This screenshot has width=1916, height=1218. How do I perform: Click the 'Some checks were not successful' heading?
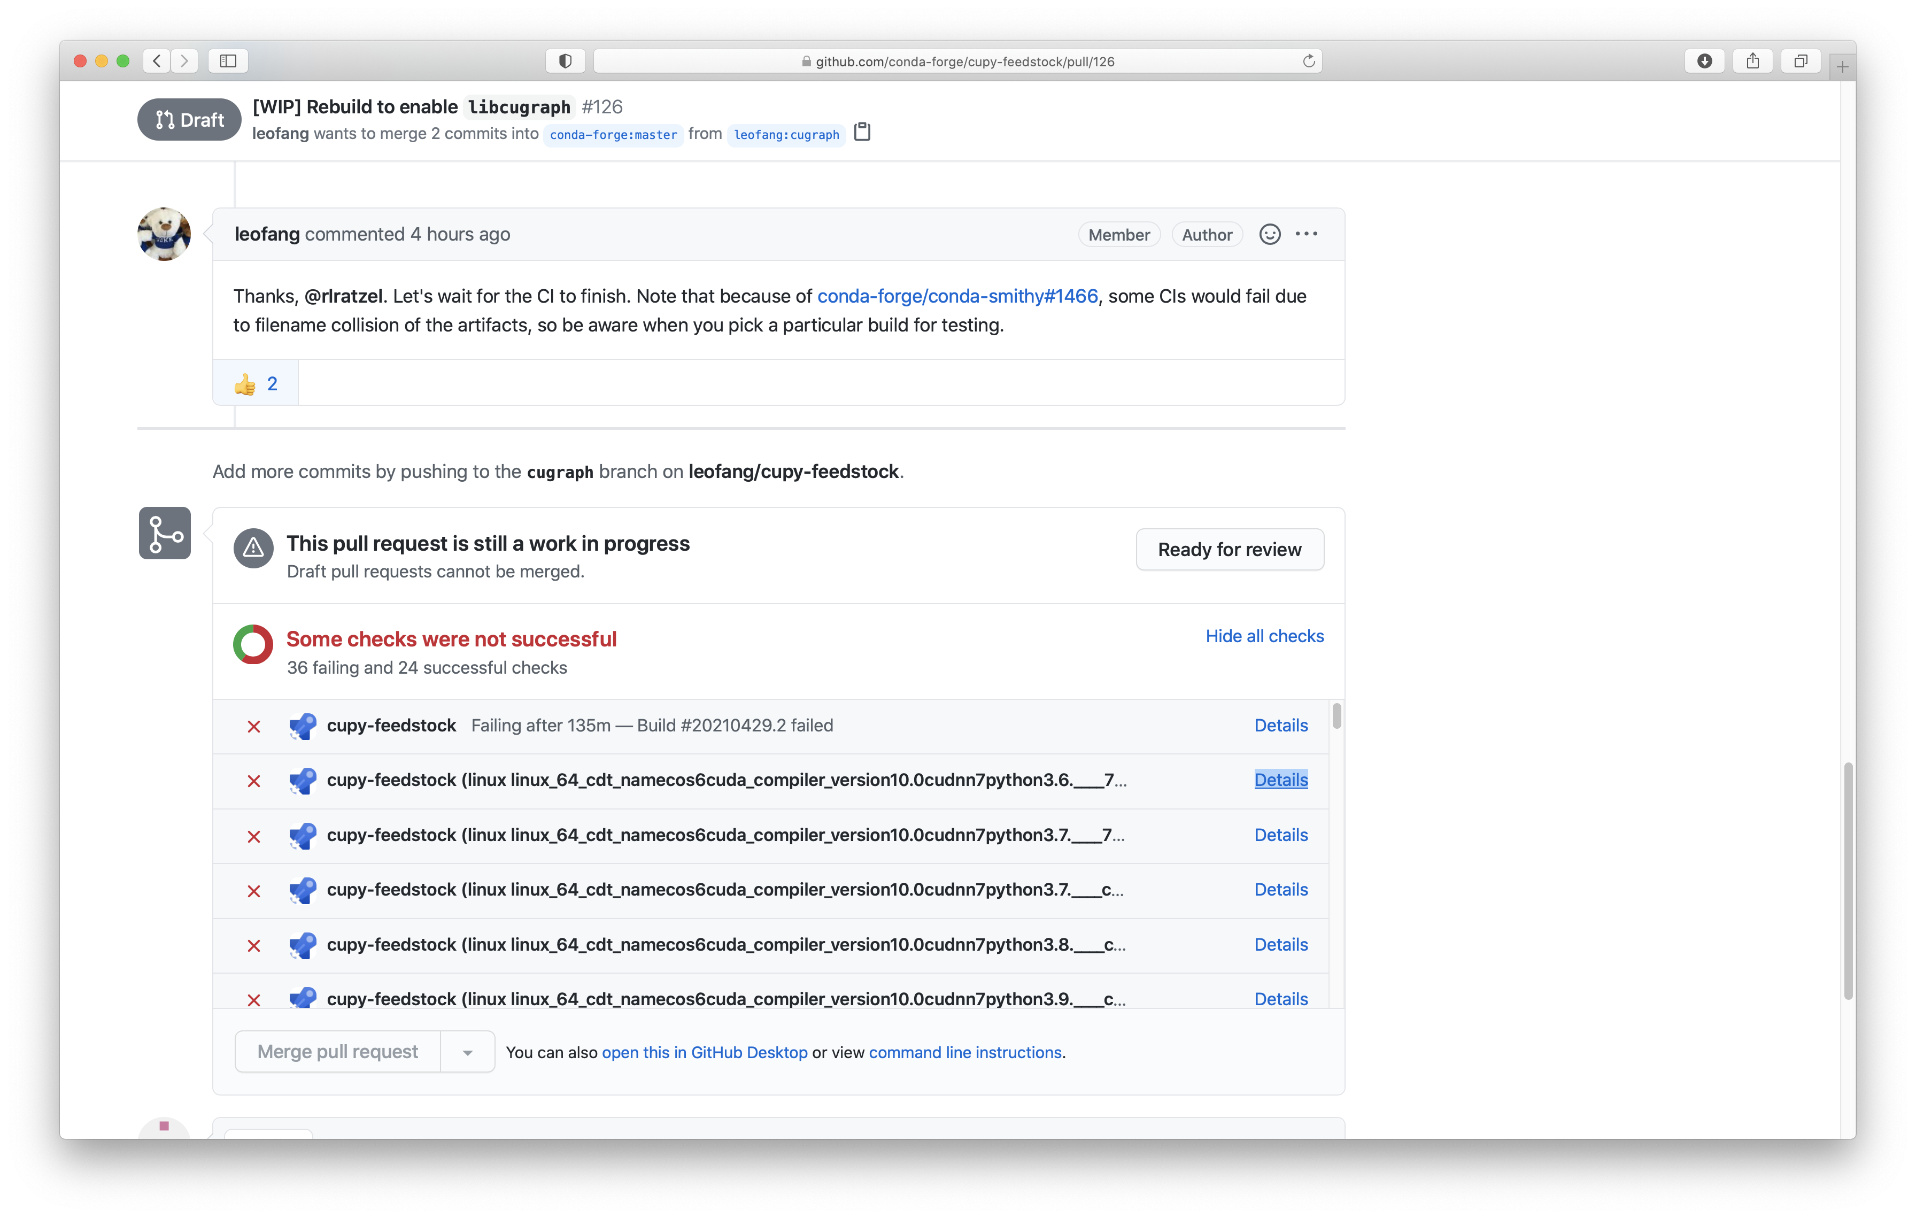451,639
